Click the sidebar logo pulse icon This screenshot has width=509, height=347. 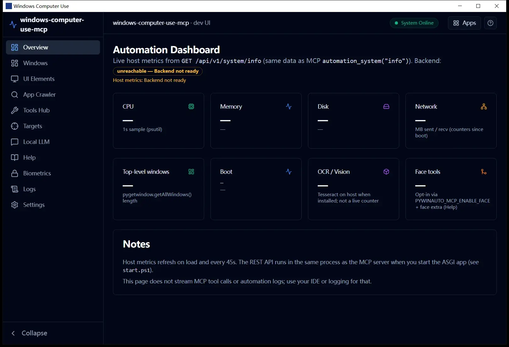13,25
